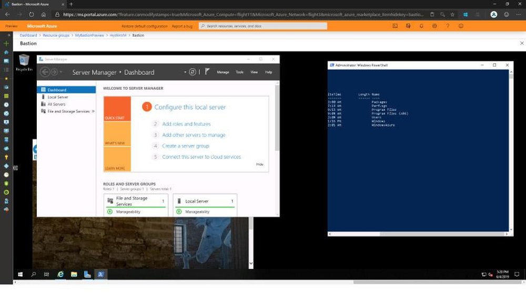This screenshot has width=526, height=295.
Task: Click the Server Manager forward arrow
Action: click(x=54, y=72)
